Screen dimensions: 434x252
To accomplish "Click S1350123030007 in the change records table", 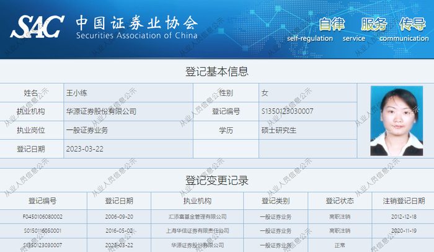I will (x=43, y=245).
